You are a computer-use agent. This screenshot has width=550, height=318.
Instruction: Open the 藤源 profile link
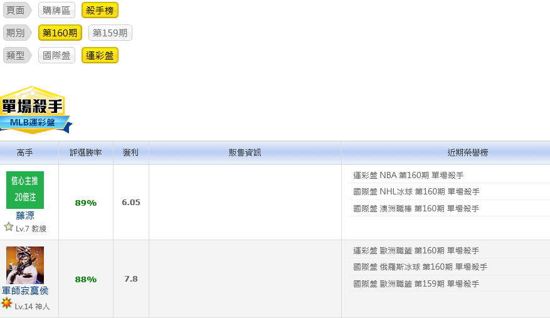click(25, 215)
